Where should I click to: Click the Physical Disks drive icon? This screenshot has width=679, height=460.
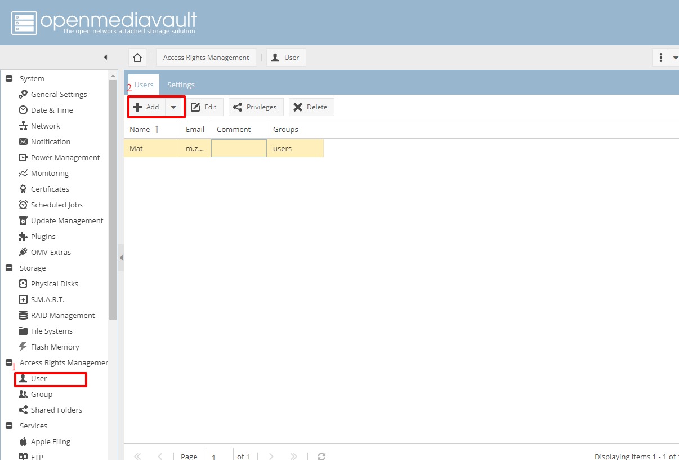click(23, 284)
